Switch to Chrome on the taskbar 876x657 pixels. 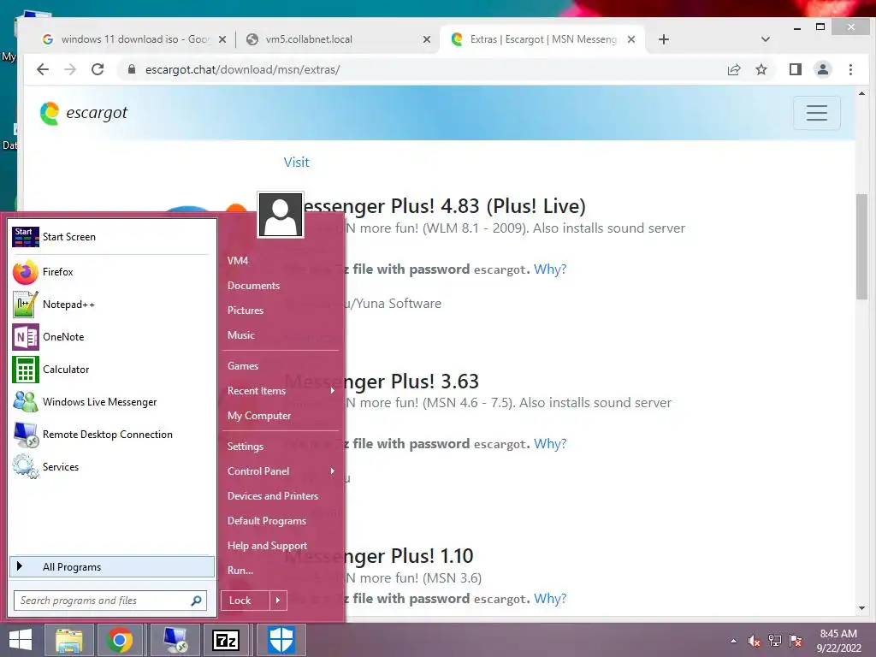(x=120, y=640)
